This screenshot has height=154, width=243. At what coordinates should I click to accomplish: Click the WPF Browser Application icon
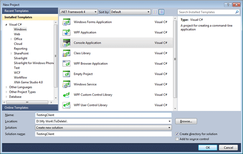point(66,63)
